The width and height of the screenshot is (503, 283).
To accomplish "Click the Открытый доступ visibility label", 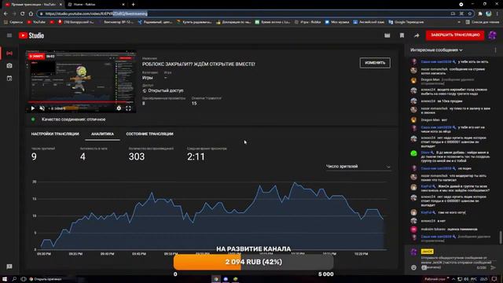I will [x=166, y=90].
